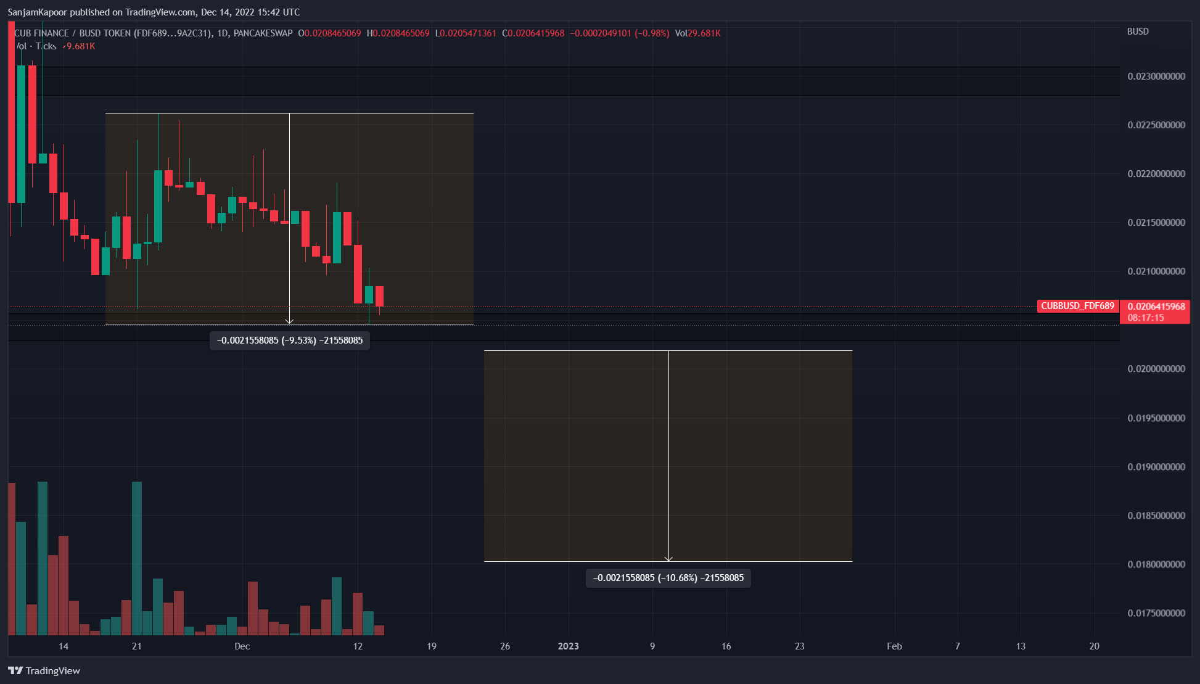Click the upper measurement label showing −9.53%
The height and width of the screenshot is (684, 1200).
290,340
